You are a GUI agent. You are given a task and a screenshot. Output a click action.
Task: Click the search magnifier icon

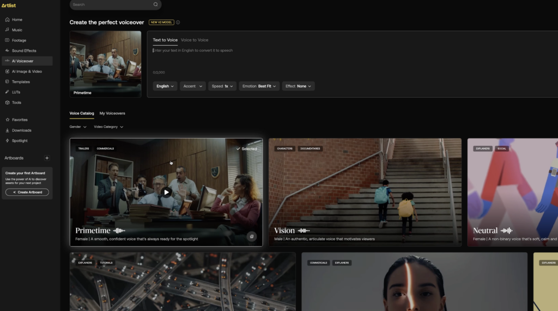155,4
